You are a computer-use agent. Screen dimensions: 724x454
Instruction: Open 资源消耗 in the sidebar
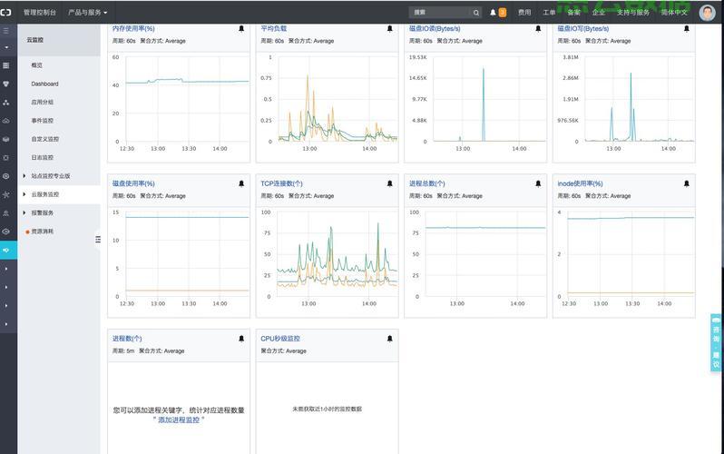[x=43, y=232]
